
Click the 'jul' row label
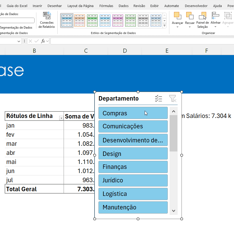[34, 180]
